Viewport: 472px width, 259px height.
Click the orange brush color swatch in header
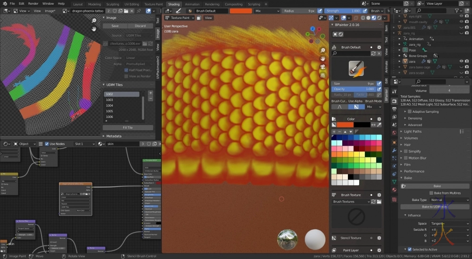(240, 10)
